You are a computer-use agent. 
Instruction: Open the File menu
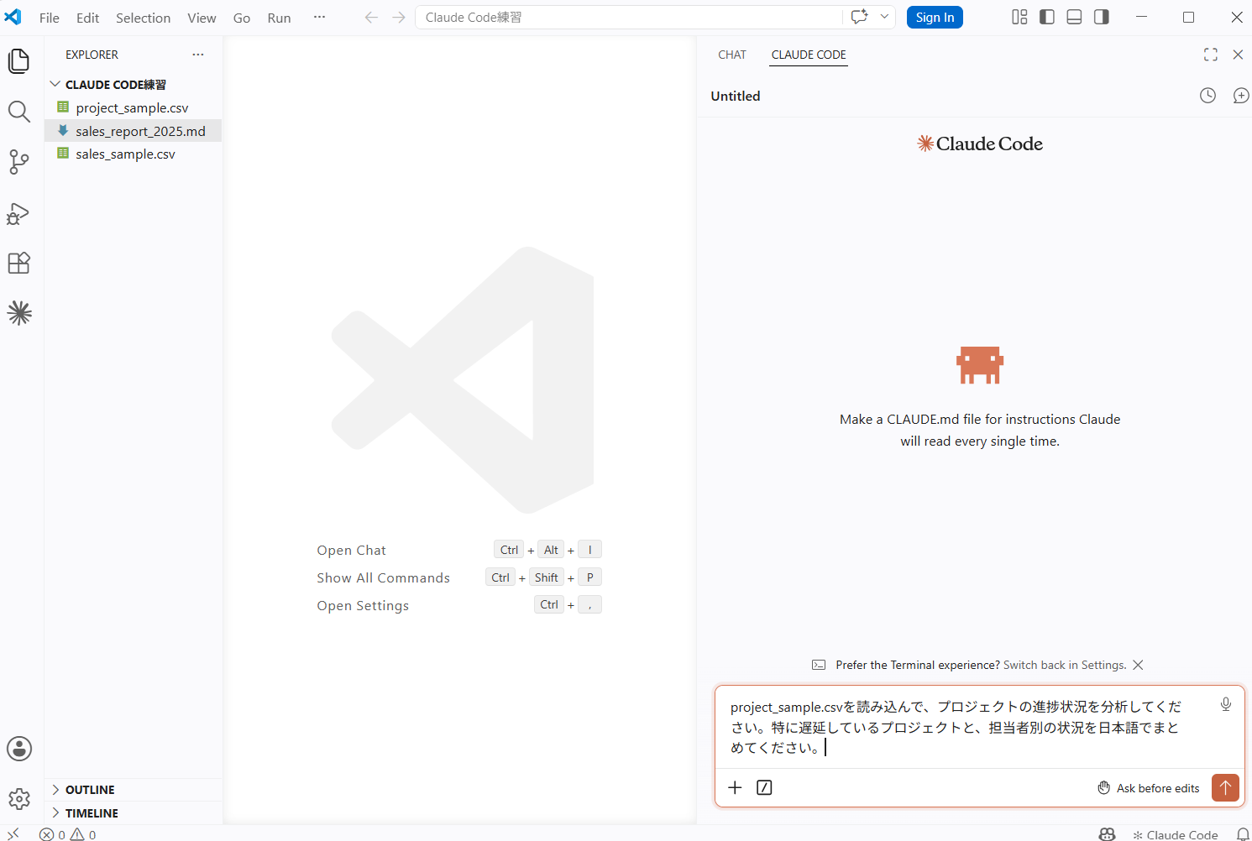pyautogui.click(x=50, y=18)
